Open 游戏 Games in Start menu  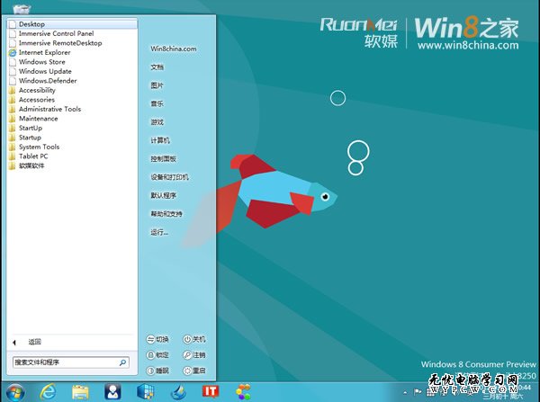point(157,122)
